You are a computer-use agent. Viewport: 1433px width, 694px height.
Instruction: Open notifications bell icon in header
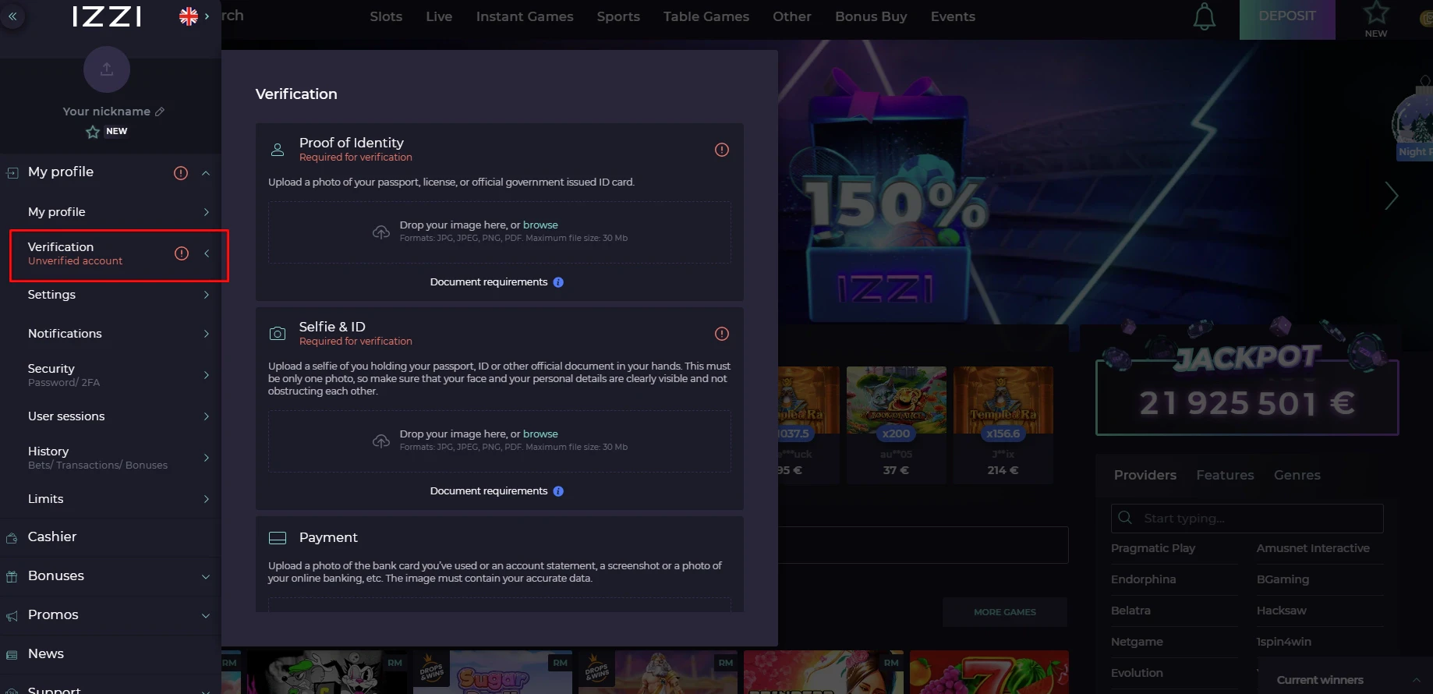1205,16
